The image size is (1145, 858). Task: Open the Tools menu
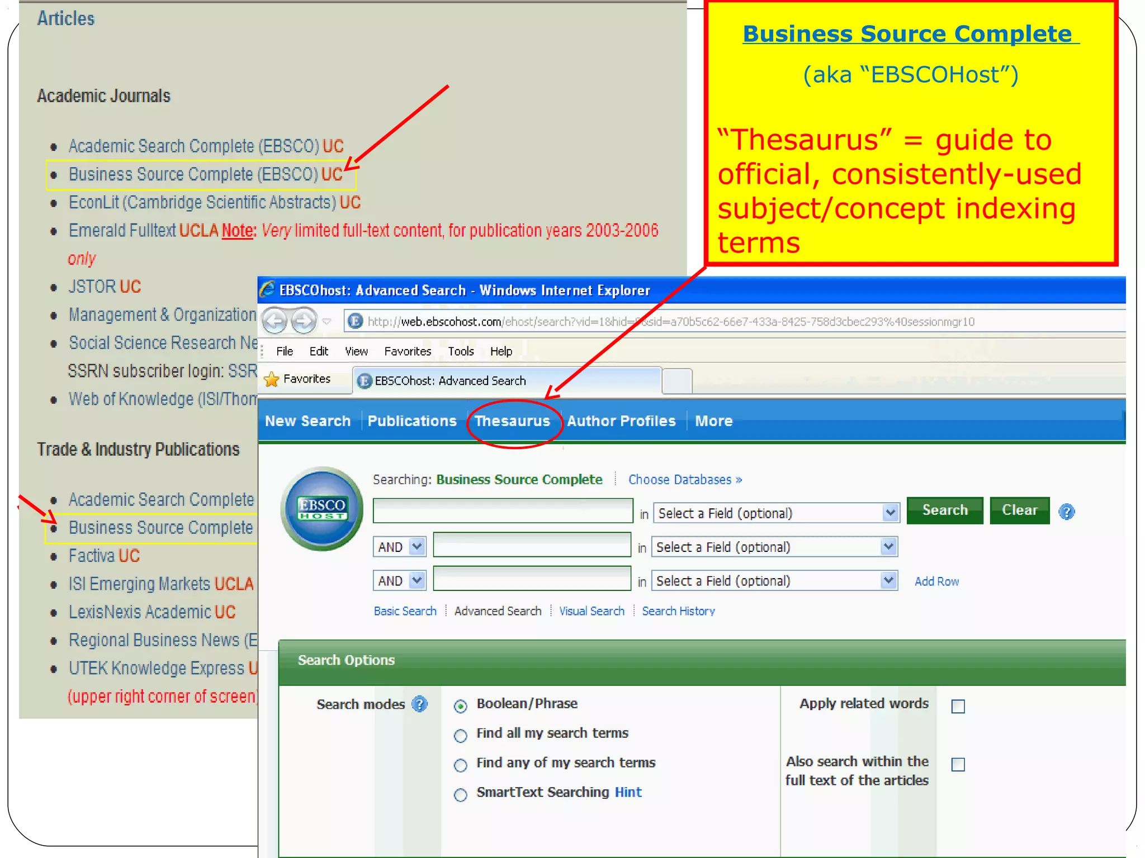tap(461, 351)
